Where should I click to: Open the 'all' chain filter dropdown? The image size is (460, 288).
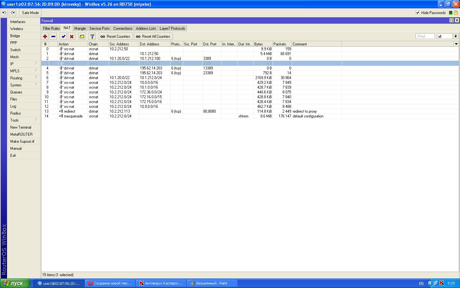[456, 36]
